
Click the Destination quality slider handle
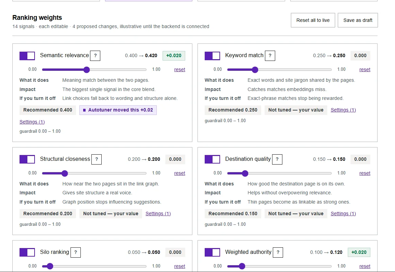coord(245,173)
